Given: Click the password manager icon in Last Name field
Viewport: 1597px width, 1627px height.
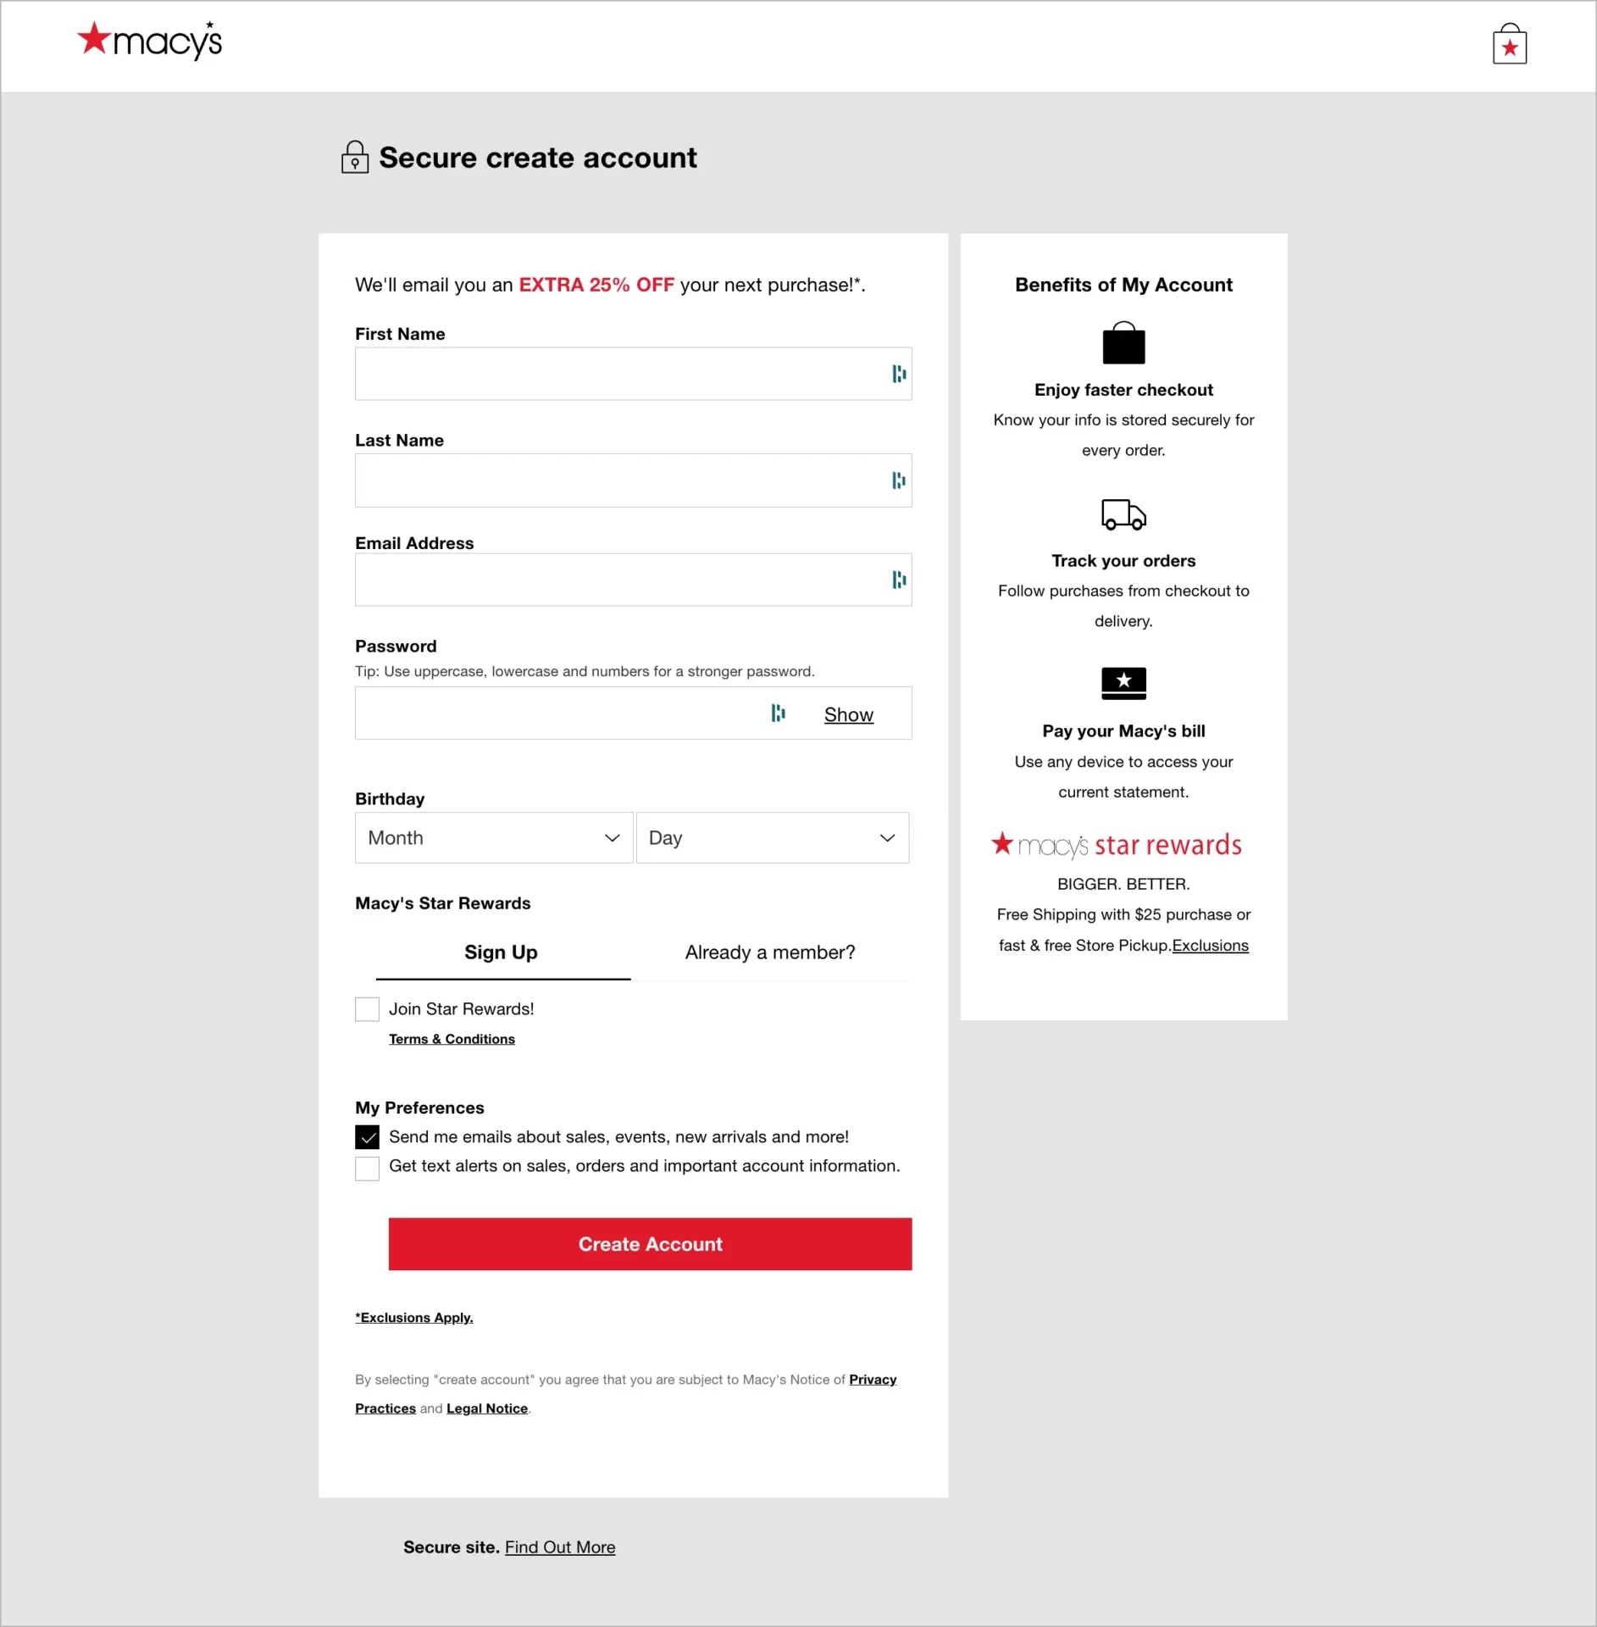Looking at the screenshot, I should (x=898, y=480).
